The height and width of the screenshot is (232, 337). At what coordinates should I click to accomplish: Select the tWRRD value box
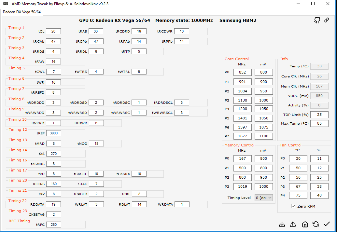pyautogui.click(x=53, y=123)
